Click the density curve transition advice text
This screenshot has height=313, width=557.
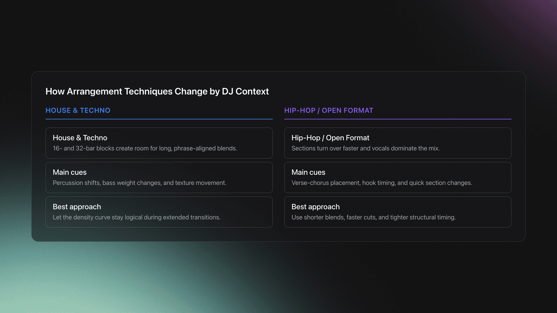tap(136, 217)
